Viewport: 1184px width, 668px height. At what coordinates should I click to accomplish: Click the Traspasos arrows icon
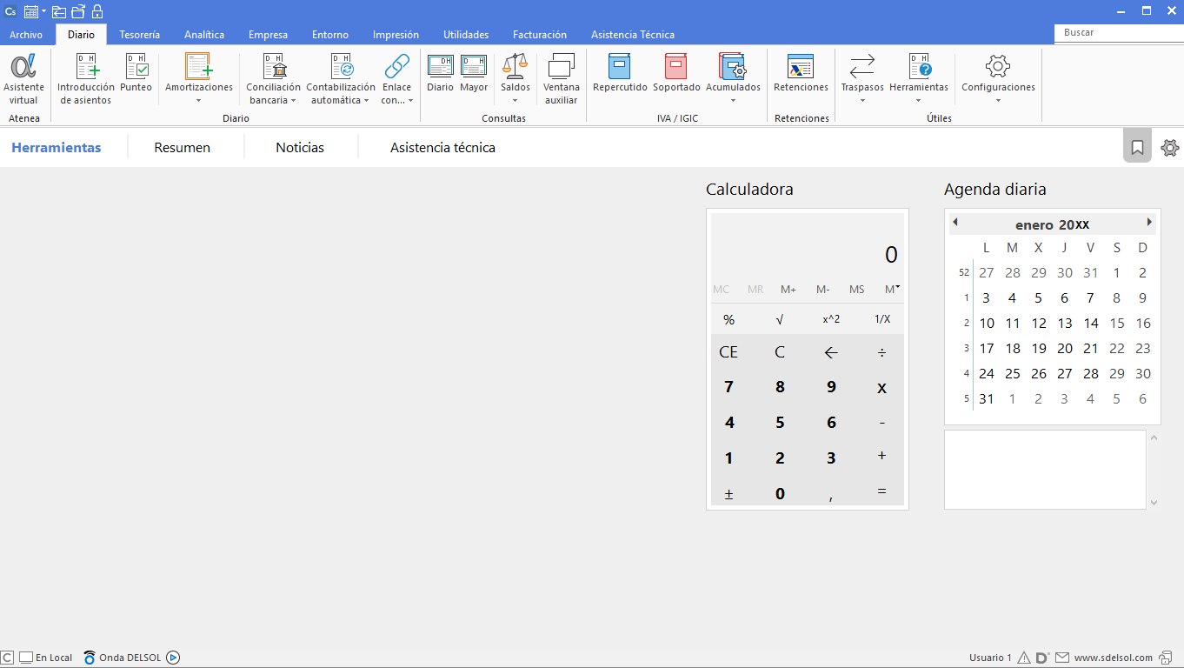coord(862,66)
